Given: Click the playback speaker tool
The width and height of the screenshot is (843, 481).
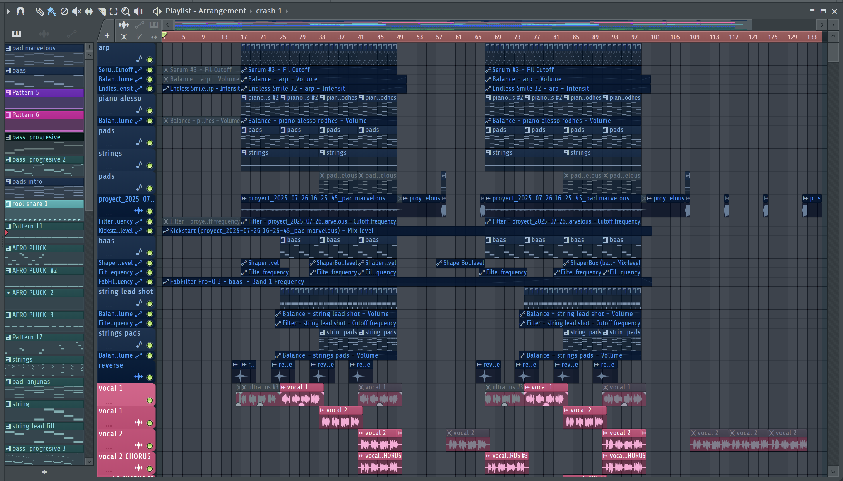Looking at the screenshot, I should click(138, 11).
